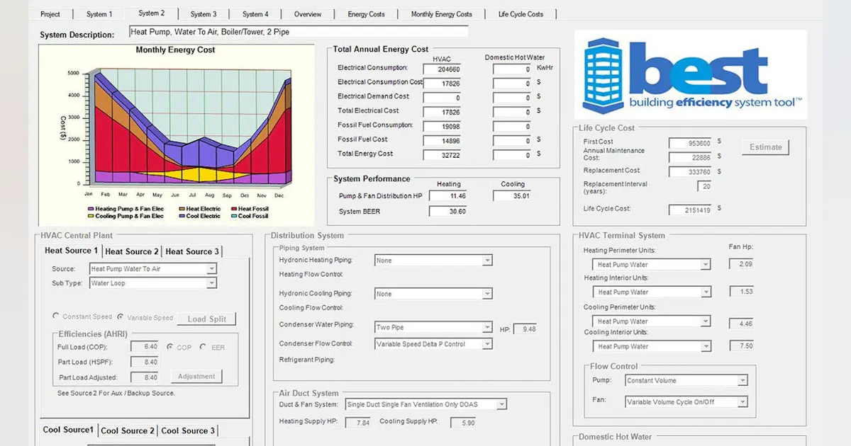Switch to the System 1 tab

point(99,14)
